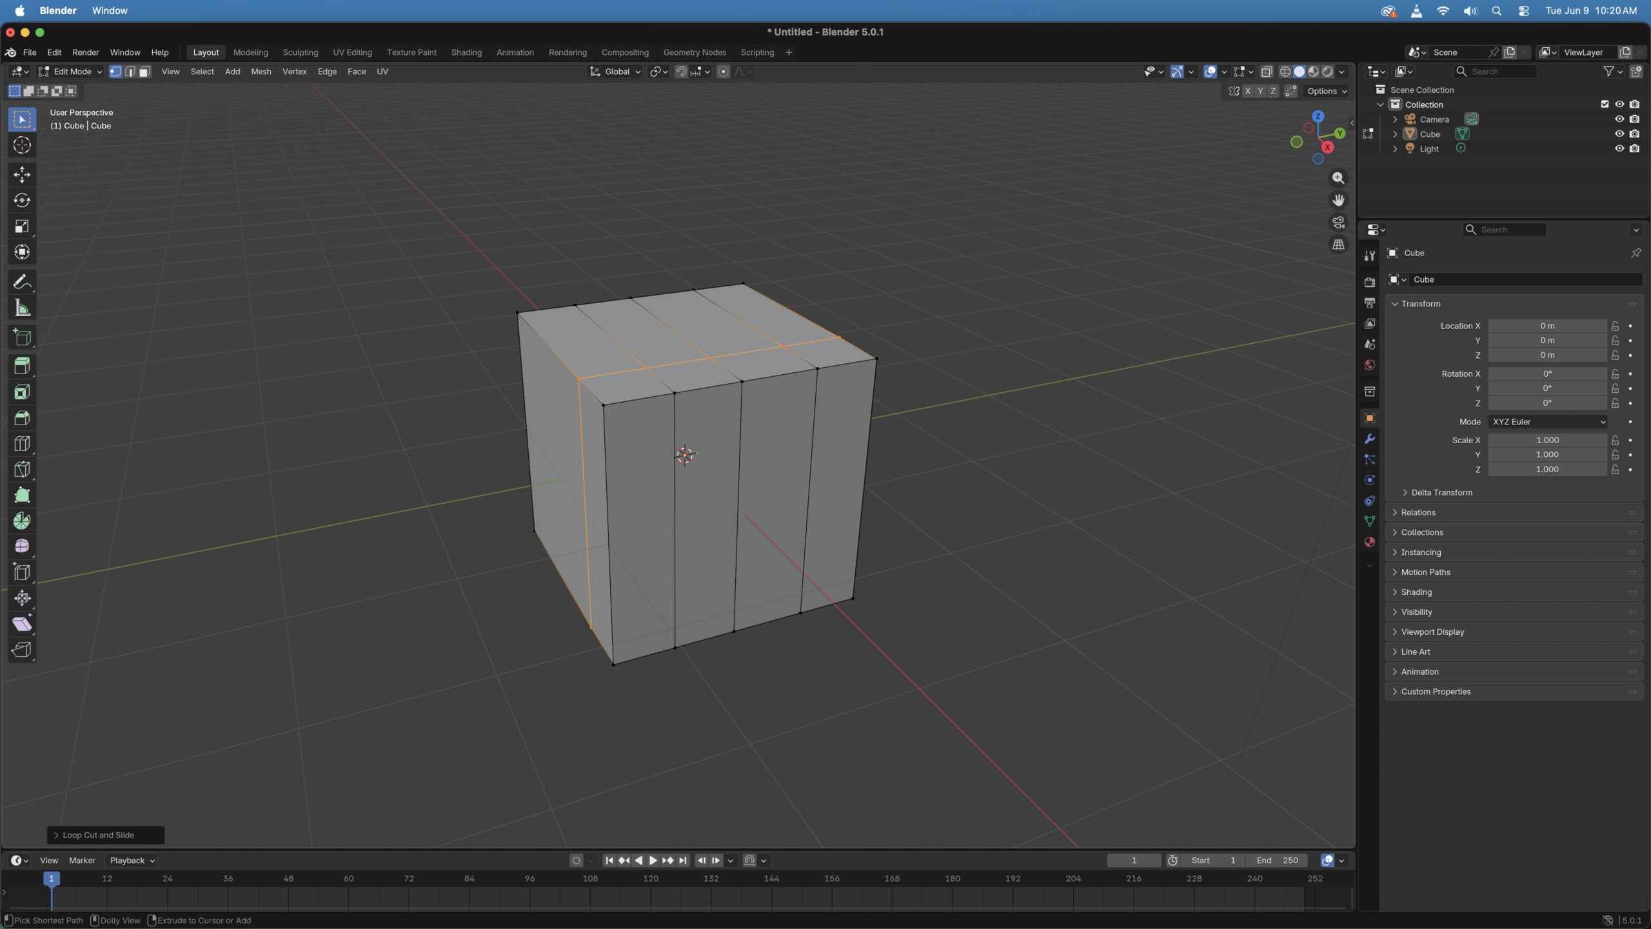Open the Render menu
Screen dimensions: 1651x929
click(86, 52)
